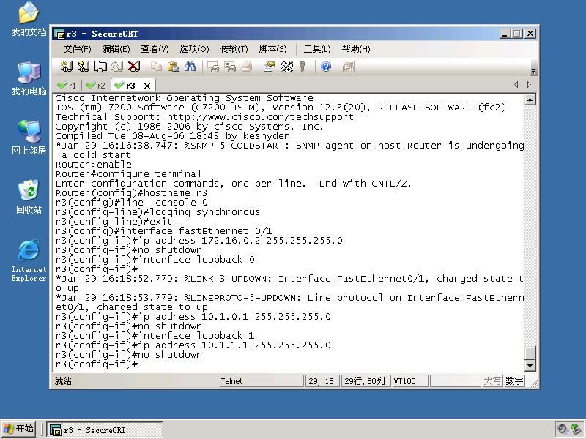The height and width of the screenshot is (439, 586).
Task: Click the Telnet status bar entry
Action: coord(262,381)
